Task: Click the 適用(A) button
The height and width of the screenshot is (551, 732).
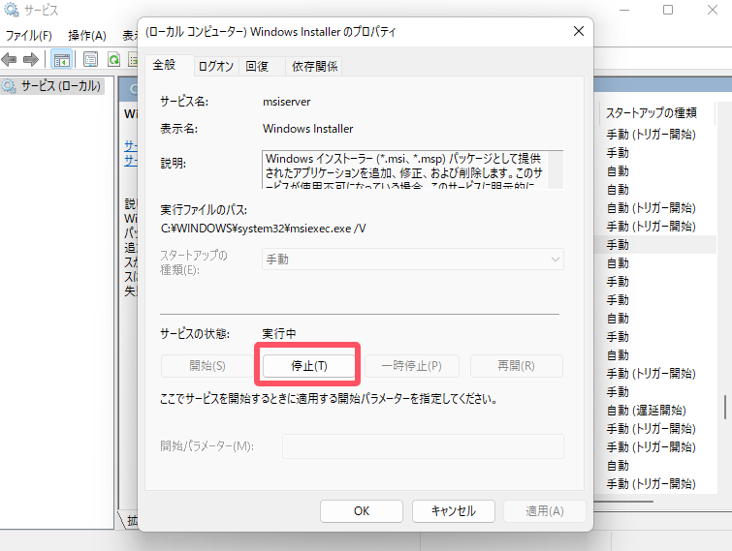Action: click(x=544, y=511)
